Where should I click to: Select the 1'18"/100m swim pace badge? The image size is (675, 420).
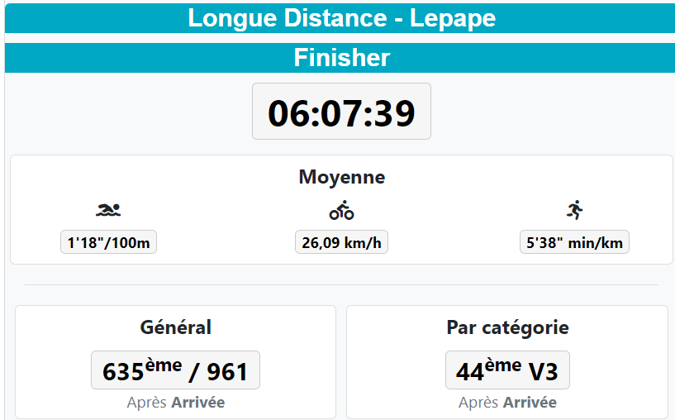click(108, 242)
